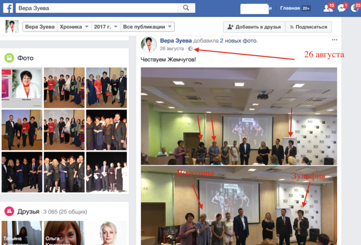361x245 pixels.
Task: Click the Чествуем Жемчугов! post text
Action: click(x=168, y=60)
